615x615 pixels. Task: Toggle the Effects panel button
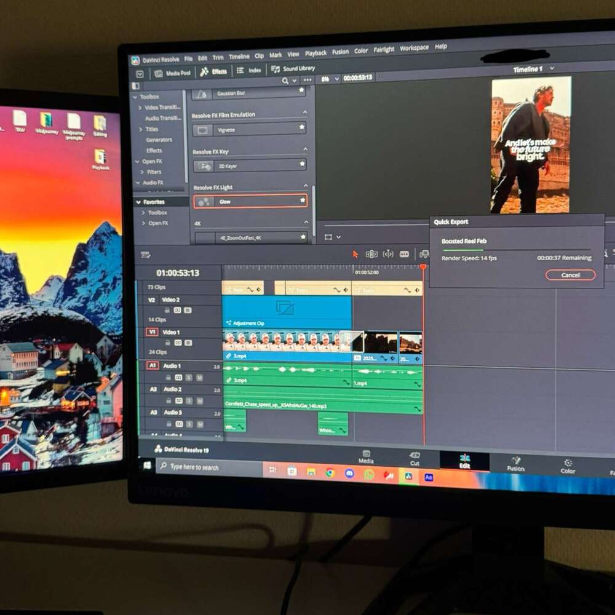[x=213, y=71]
